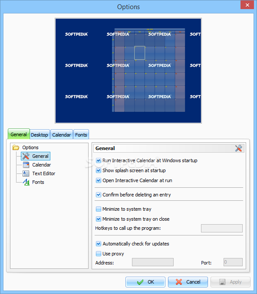Image resolution: width=257 pixels, height=294 pixels.
Task: Click the Options folder icon in tree
Action: click(16, 147)
